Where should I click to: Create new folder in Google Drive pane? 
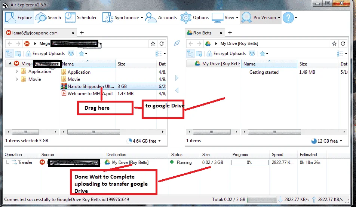point(199,54)
